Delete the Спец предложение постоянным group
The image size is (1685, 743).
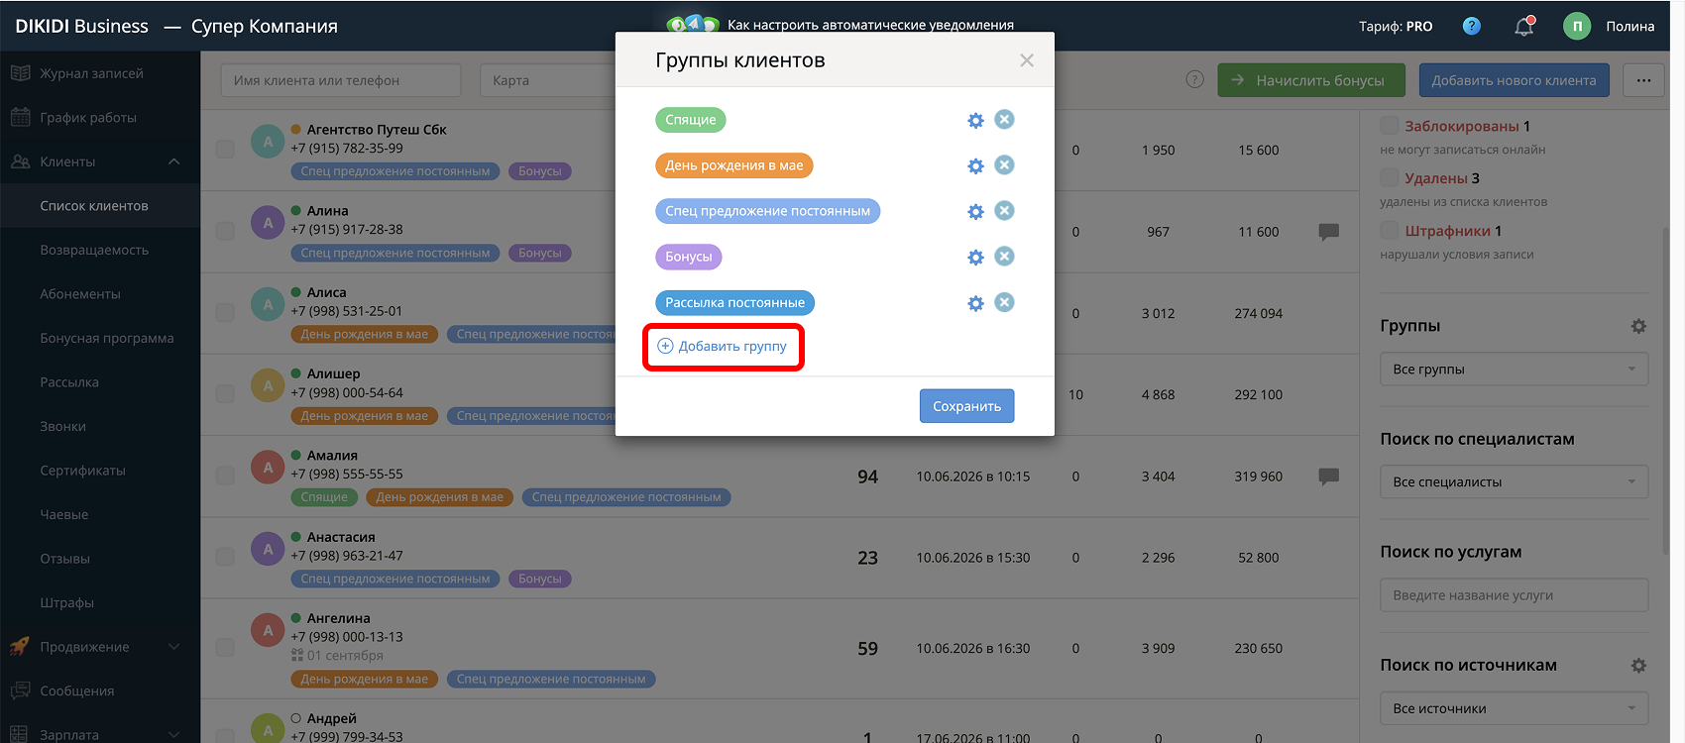(1004, 210)
